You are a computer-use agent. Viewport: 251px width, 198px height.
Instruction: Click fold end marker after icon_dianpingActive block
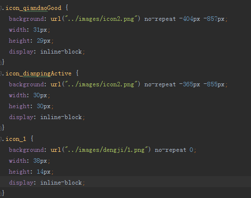(x=0, y=128)
